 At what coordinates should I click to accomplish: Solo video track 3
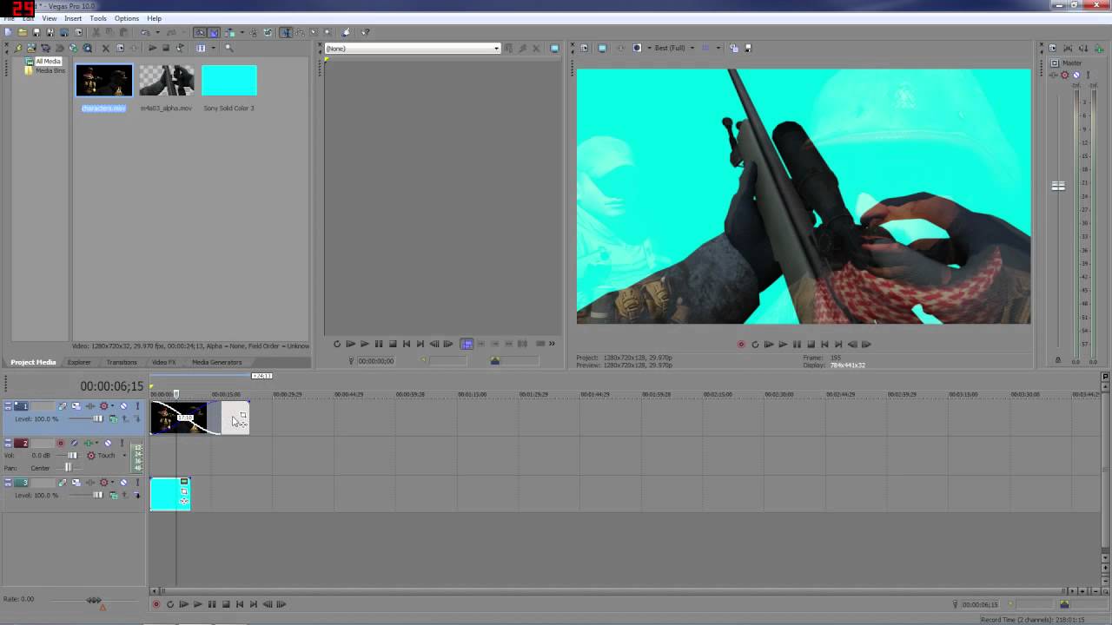[137, 483]
